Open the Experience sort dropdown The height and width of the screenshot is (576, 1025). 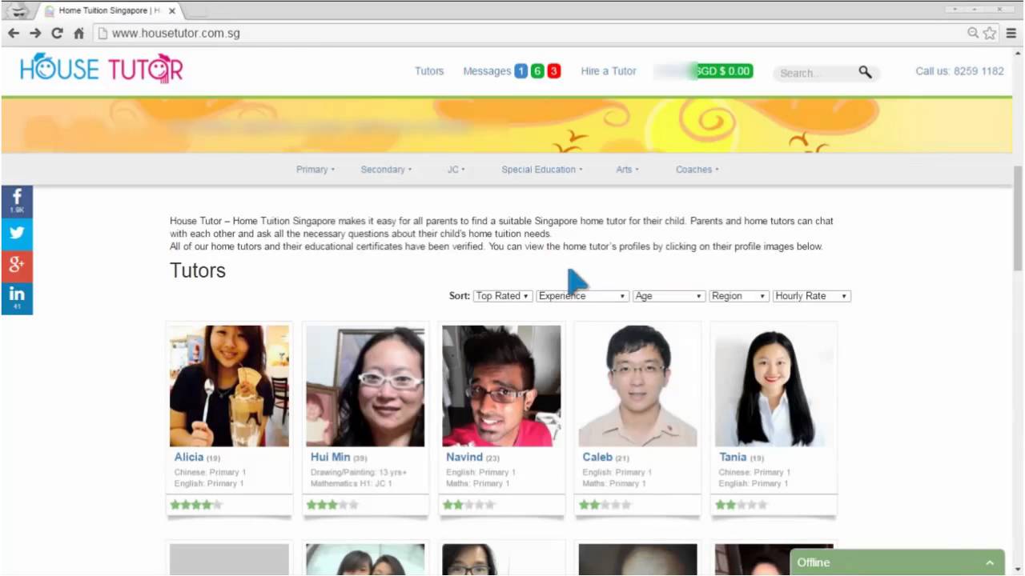(581, 296)
